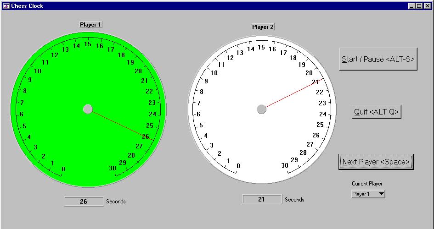Click the center hub of Player 2 clock

261,109
